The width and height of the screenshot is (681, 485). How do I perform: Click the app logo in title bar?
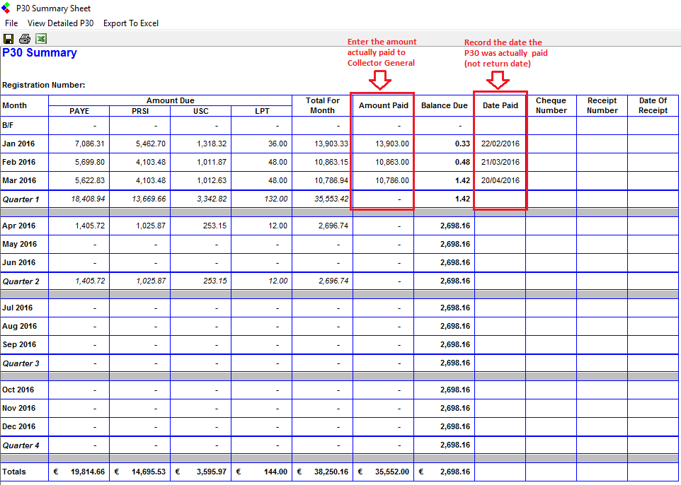pyautogui.click(x=7, y=8)
